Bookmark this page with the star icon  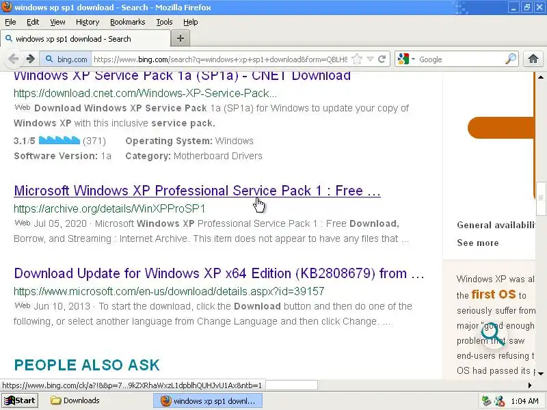coord(357,59)
